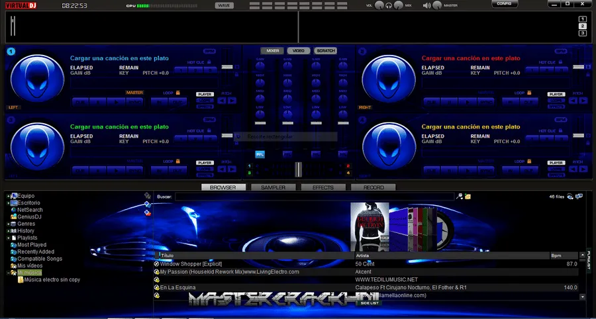This screenshot has width=596, height=319.
Task: Click the Equipo computer icon
Action: (14, 196)
